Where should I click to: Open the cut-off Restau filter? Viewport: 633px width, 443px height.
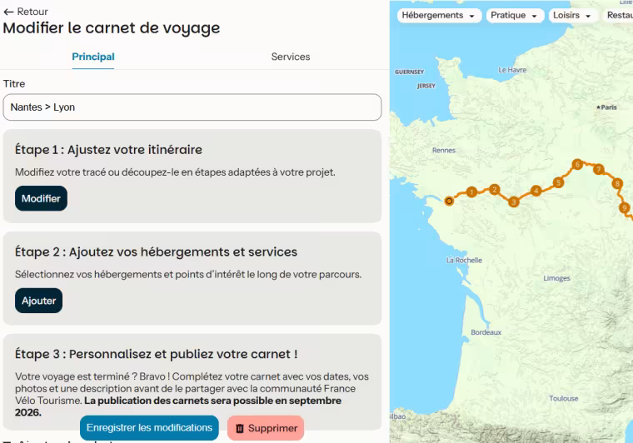pyautogui.click(x=618, y=15)
